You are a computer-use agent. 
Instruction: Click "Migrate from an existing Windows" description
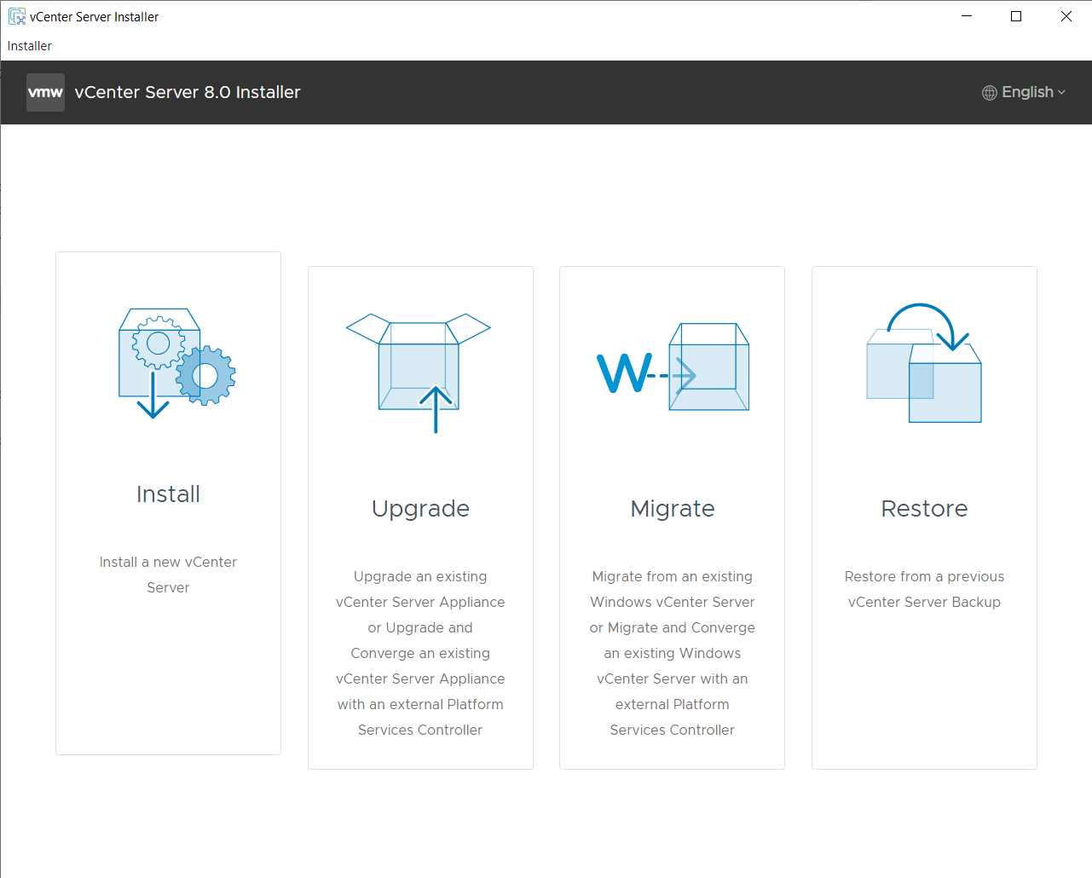[673, 589]
